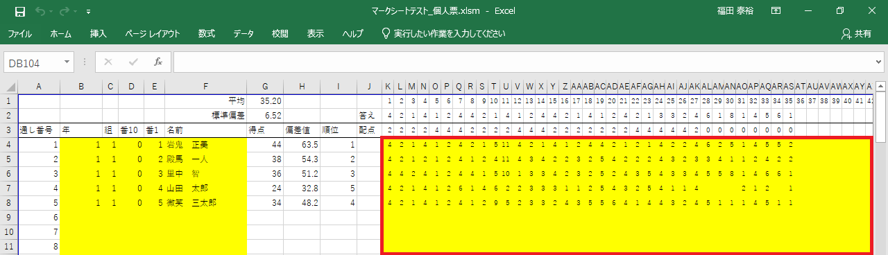Click the 得点 header cell
Image resolution: width=888 pixels, height=255 pixels.
pos(265,130)
